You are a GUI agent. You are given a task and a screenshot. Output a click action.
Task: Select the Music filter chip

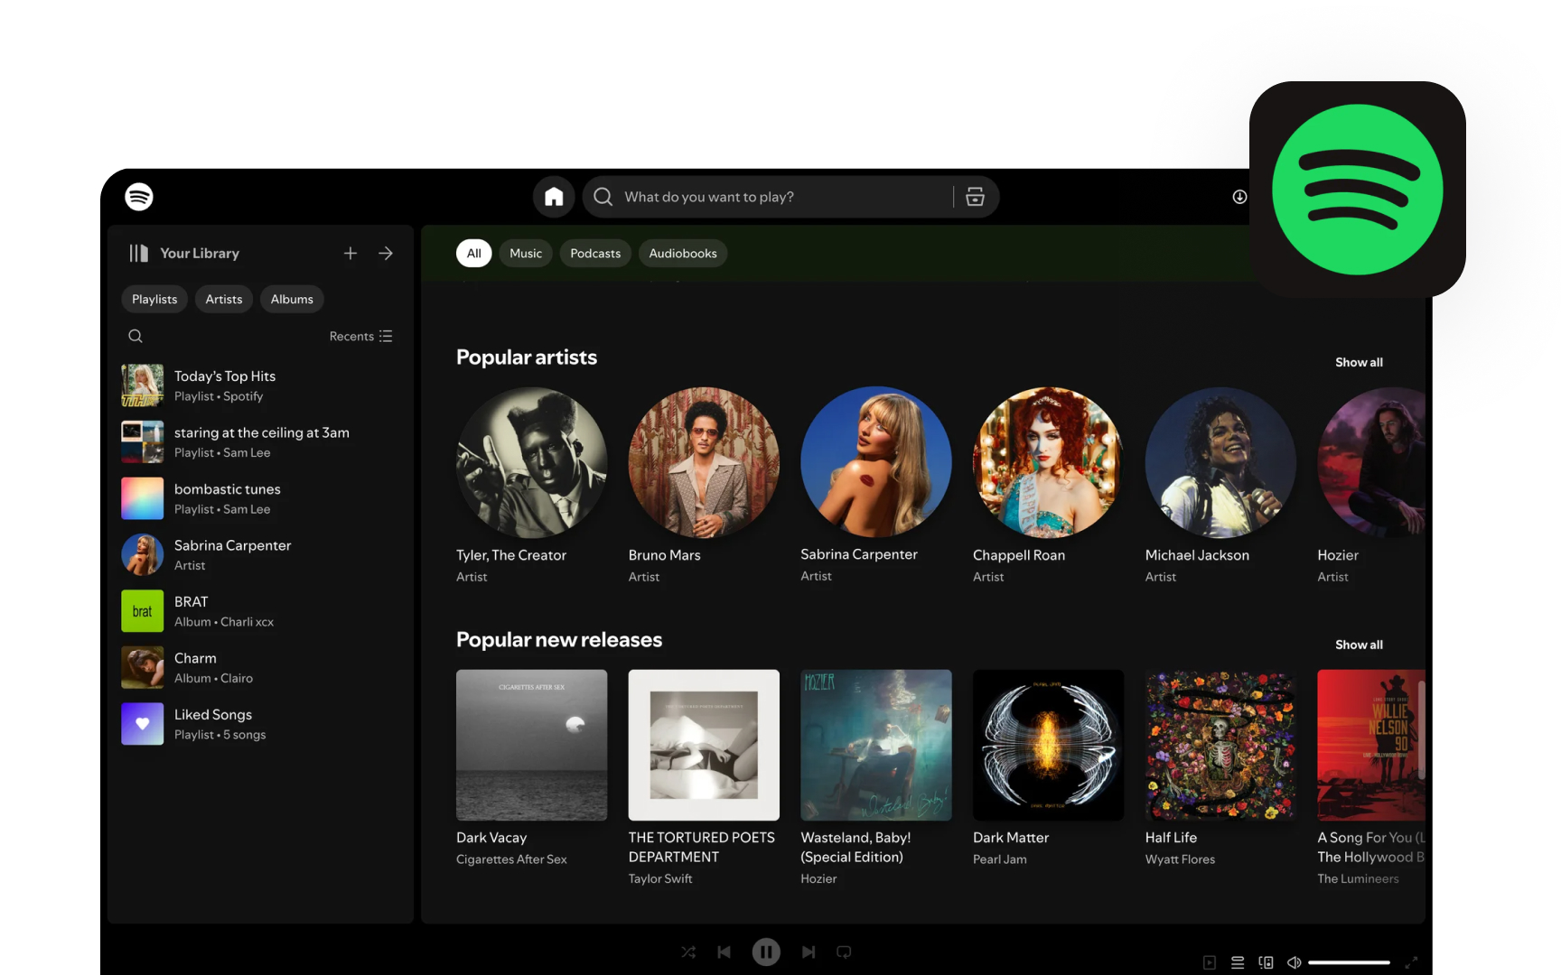(526, 254)
